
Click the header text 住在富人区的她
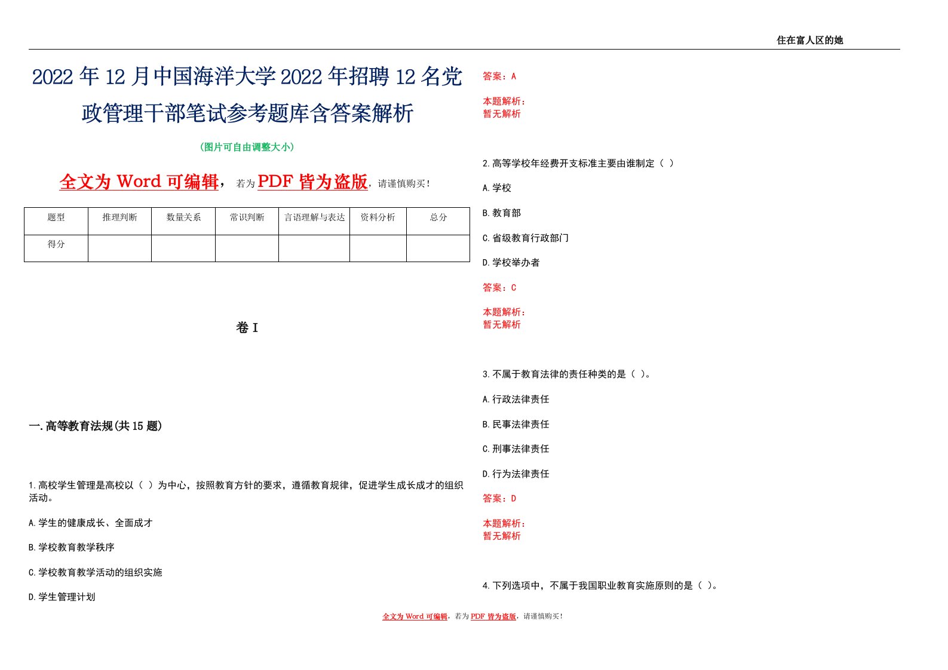[x=809, y=40]
